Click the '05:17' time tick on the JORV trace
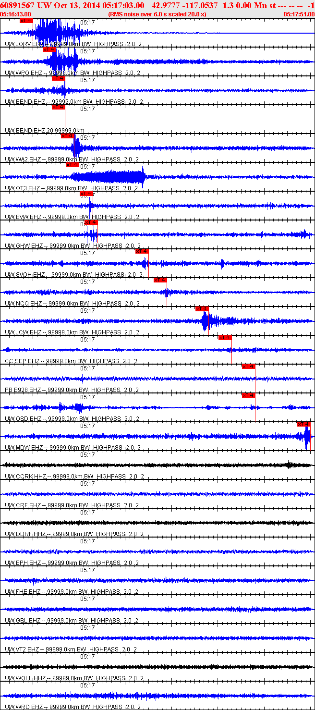 click(x=87, y=22)
